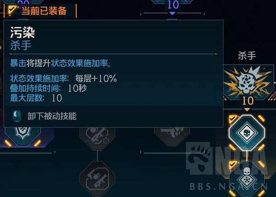Click the purple 10 level at top center

[x=173, y=5]
